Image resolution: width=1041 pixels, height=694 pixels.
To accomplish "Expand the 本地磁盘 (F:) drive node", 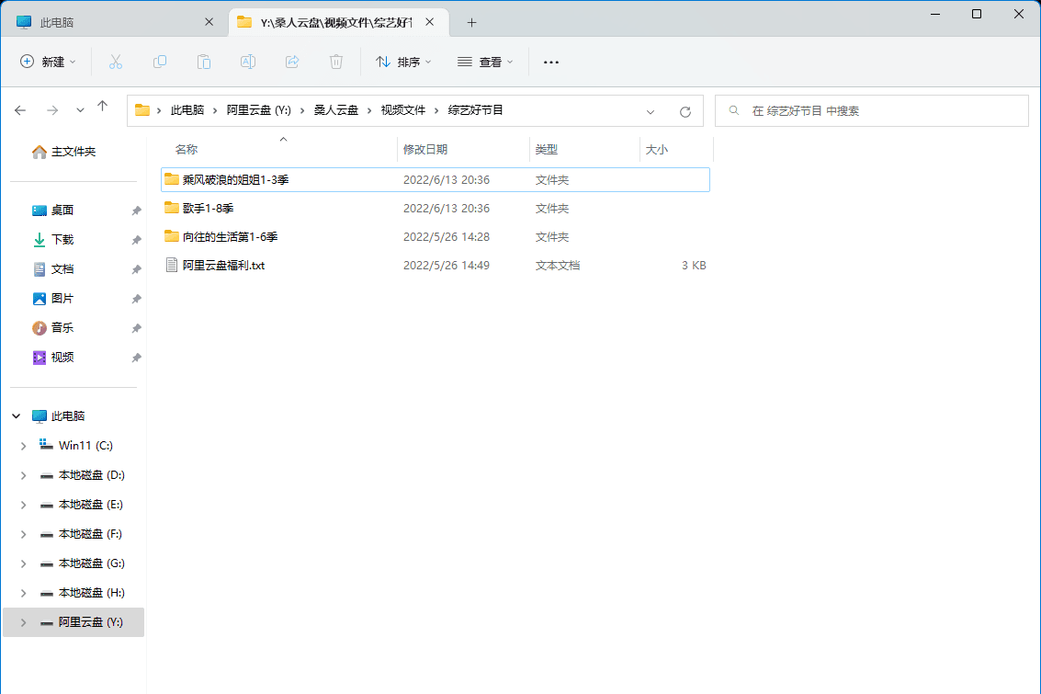I will (23, 534).
